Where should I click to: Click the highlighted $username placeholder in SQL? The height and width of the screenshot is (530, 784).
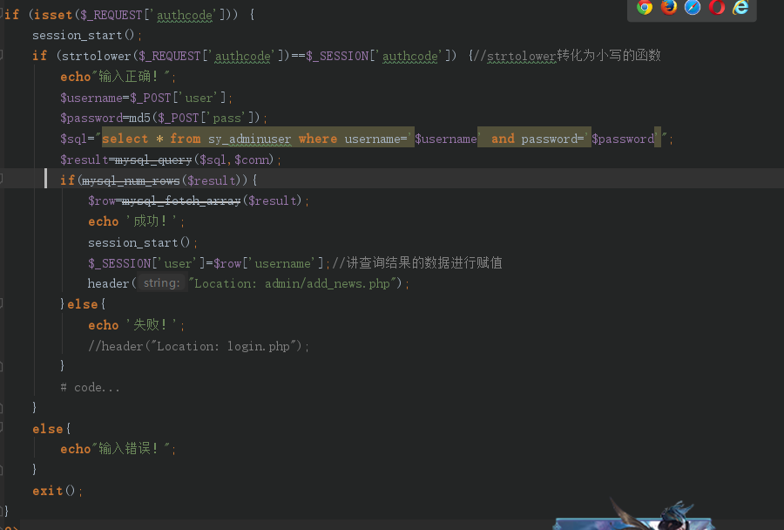pyautogui.click(x=449, y=139)
